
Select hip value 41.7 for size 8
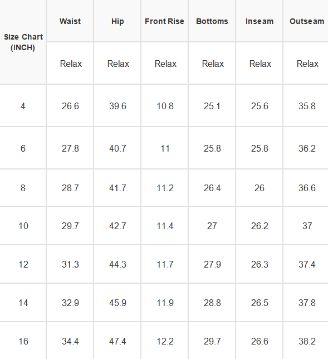point(118,188)
